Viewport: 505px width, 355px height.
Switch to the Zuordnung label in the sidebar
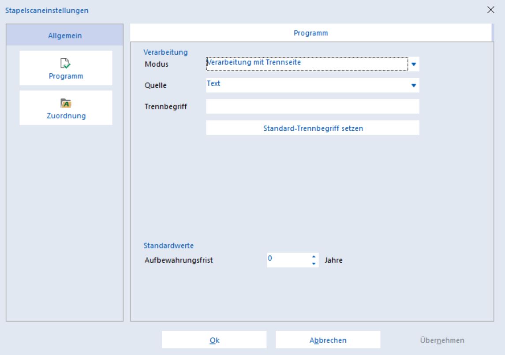(66, 116)
